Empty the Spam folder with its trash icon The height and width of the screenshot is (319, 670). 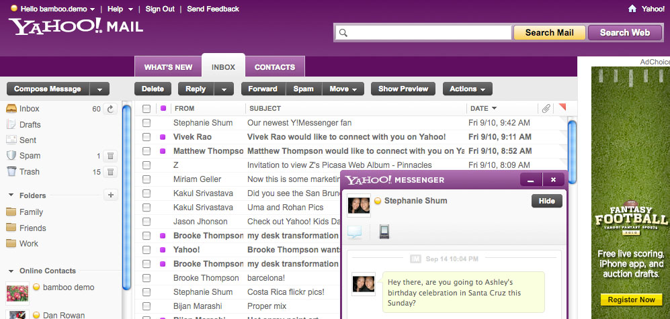[x=111, y=156]
